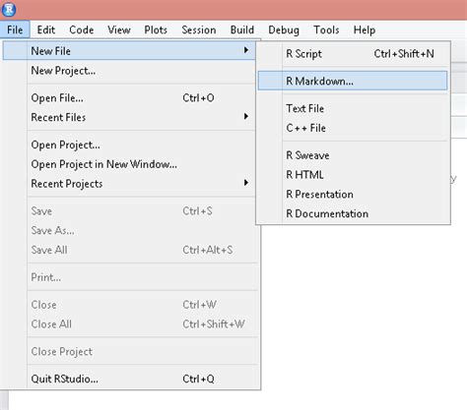Open the Tools menu

[x=326, y=29]
